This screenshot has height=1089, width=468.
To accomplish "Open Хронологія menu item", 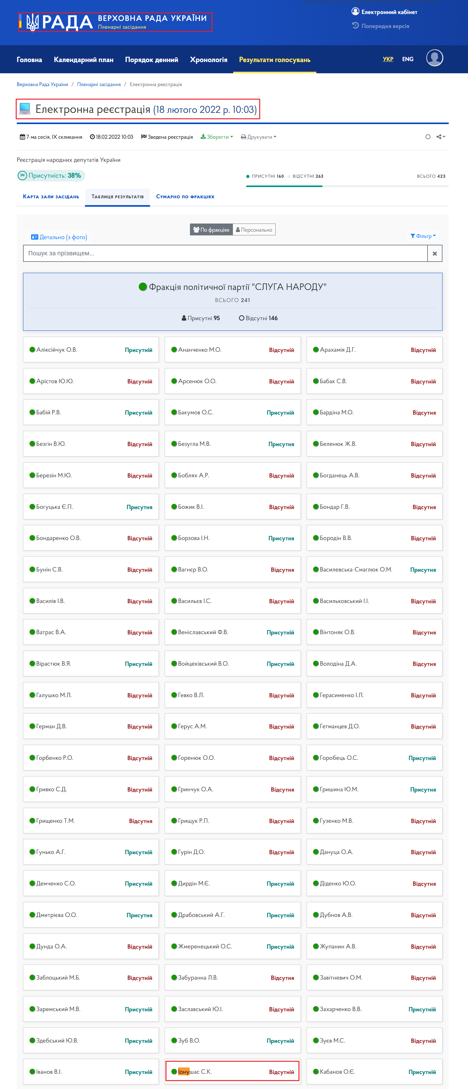I will pos(209,60).
